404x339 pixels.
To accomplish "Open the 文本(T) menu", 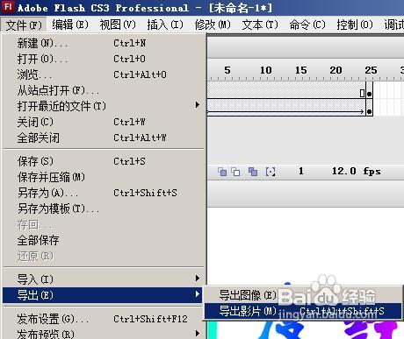I will click(x=260, y=25).
